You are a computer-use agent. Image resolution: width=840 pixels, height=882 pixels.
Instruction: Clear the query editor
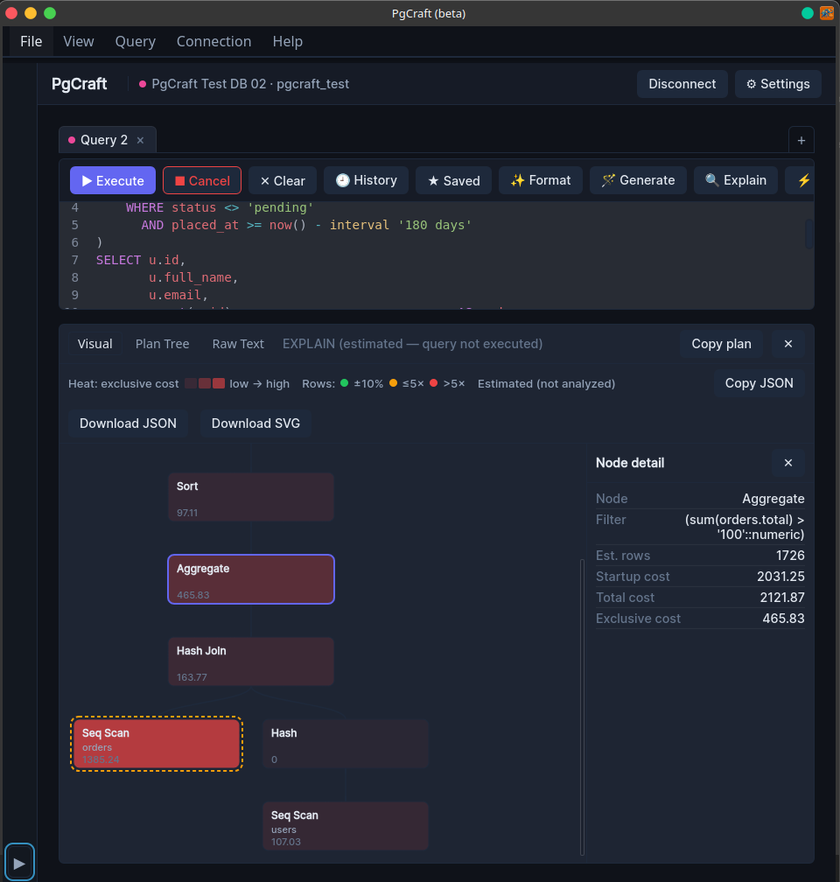click(283, 180)
